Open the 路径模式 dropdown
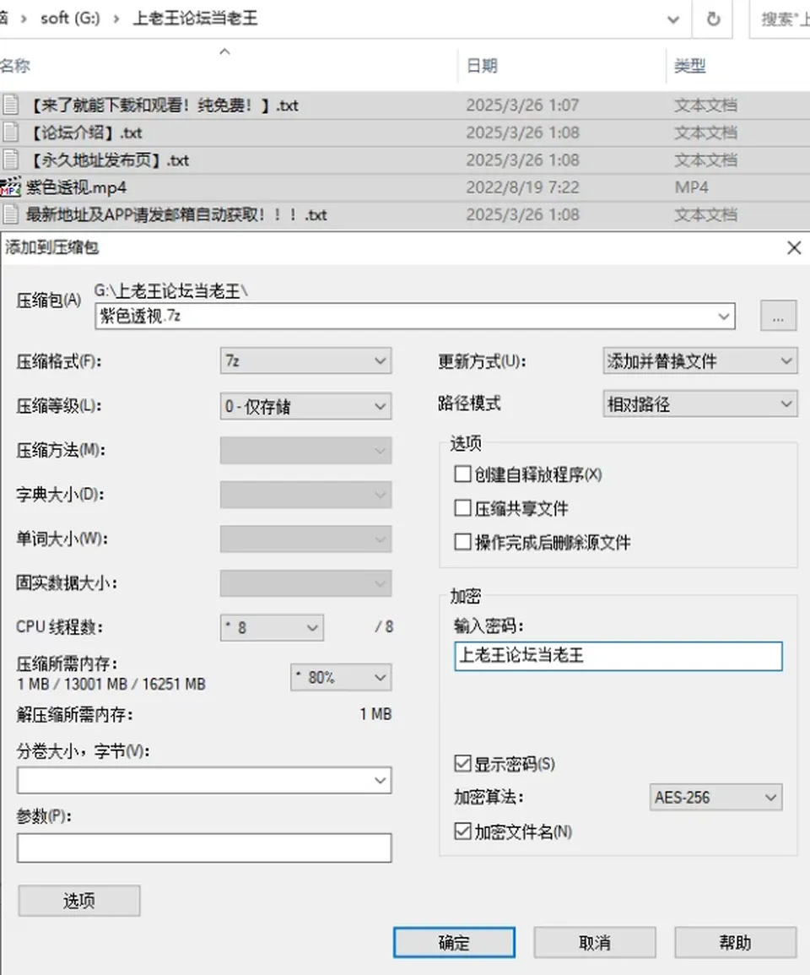 [700, 404]
